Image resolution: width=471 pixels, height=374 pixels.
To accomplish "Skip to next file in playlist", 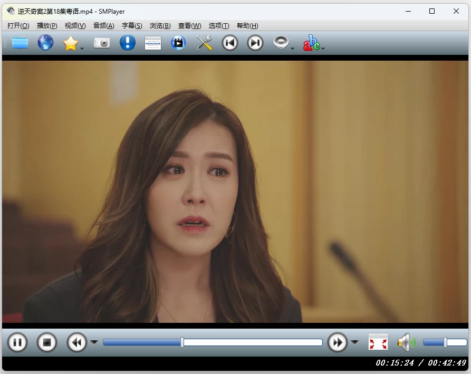I will click(255, 43).
